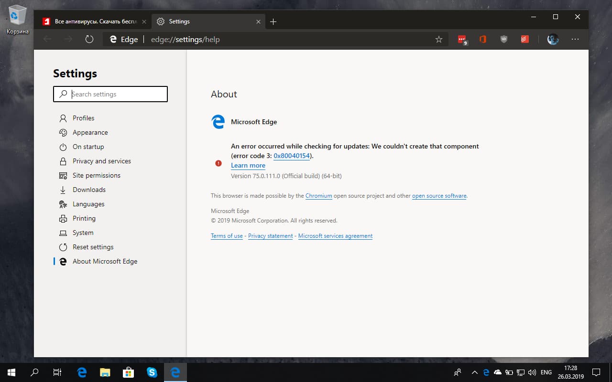Open the 0x80040154 error code link
This screenshot has width=612, height=382.
[292, 156]
